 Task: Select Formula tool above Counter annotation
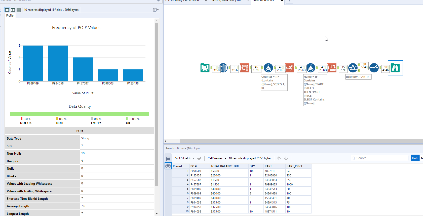[x=268, y=68]
